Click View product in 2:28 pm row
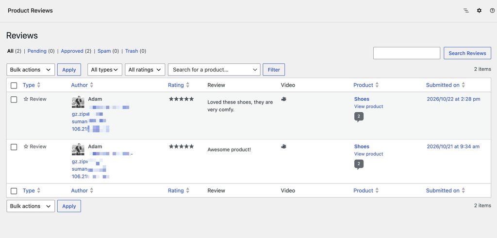The image size is (497, 238). pyautogui.click(x=369, y=106)
